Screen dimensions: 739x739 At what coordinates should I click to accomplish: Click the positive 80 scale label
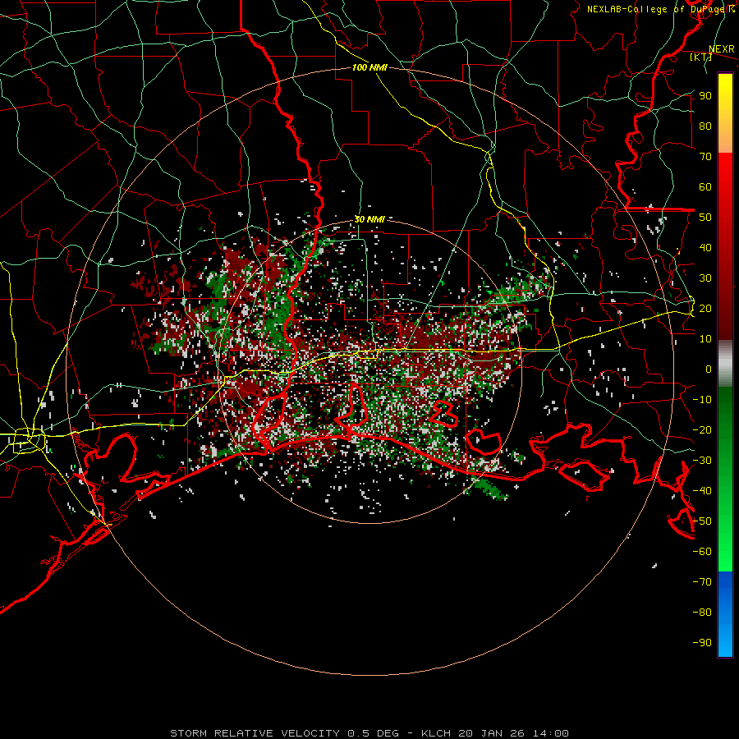[x=705, y=126]
